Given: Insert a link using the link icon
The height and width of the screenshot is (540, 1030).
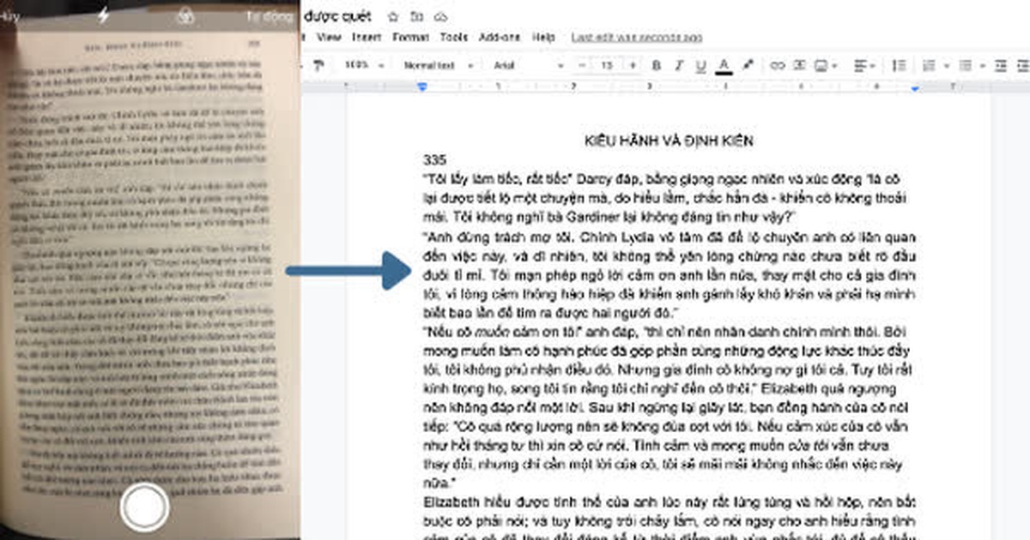Looking at the screenshot, I should coord(777,65).
